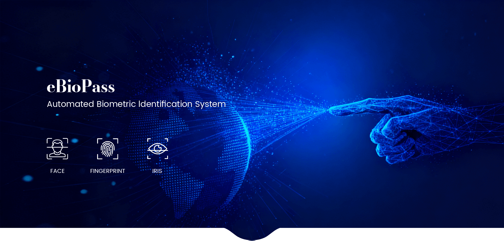Click the face recognition icon
This screenshot has width=504, height=241.
coord(57,149)
